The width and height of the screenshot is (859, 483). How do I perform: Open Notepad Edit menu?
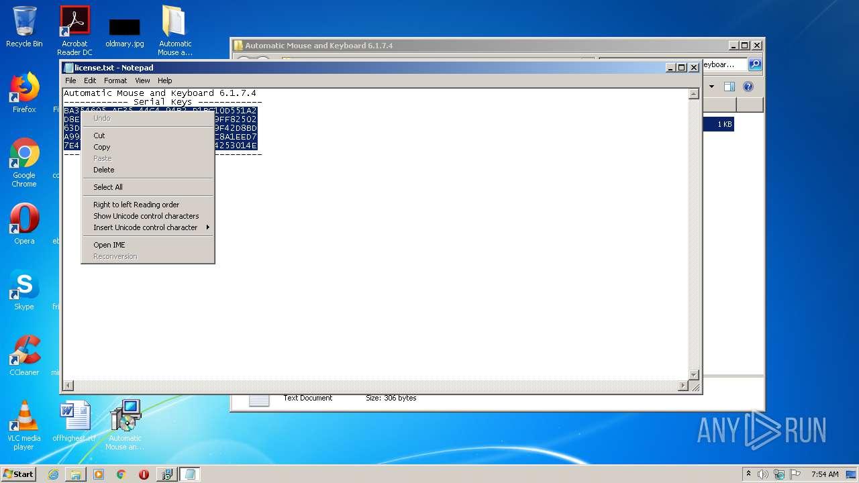click(90, 80)
